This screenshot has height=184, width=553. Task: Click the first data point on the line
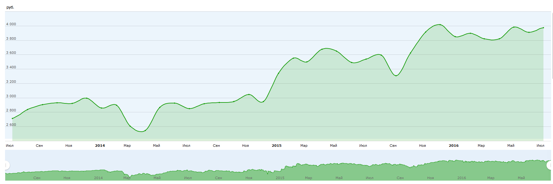point(12,118)
